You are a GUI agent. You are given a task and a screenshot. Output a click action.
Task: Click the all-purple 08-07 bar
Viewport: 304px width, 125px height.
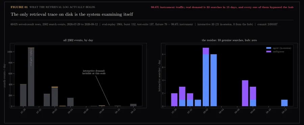click(x=245, y=93)
